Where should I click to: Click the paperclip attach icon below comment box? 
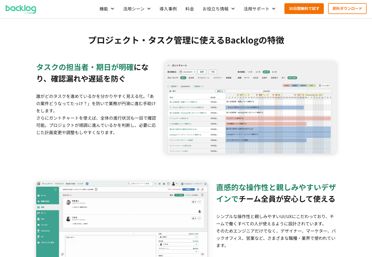pyautogui.click(x=62, y=254)
